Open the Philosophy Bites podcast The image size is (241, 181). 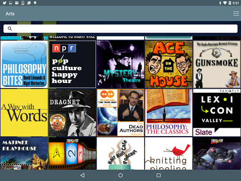coord(24,64)
